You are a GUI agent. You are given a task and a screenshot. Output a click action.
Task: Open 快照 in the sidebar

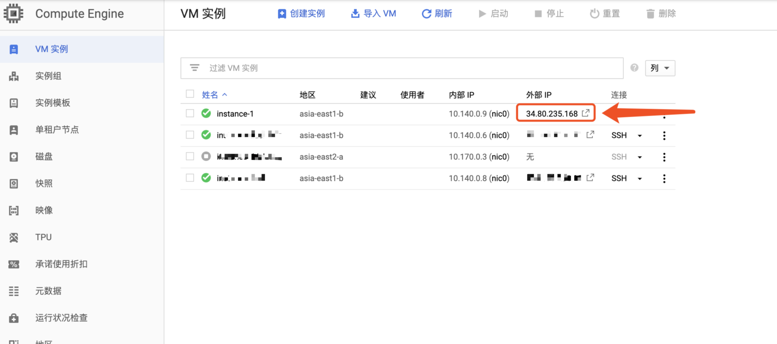[x=82, y=184]
